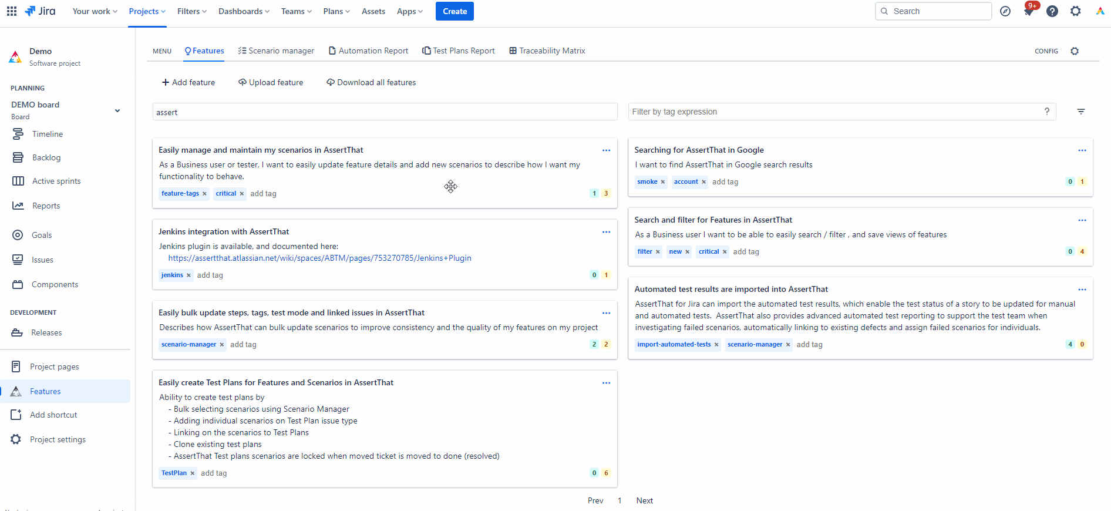Viewport: 1111px width, 511px height.
Task: Expand the Filters dropdown
Action: point(191,11)
